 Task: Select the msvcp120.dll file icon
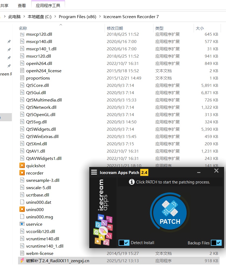point(22,34)
